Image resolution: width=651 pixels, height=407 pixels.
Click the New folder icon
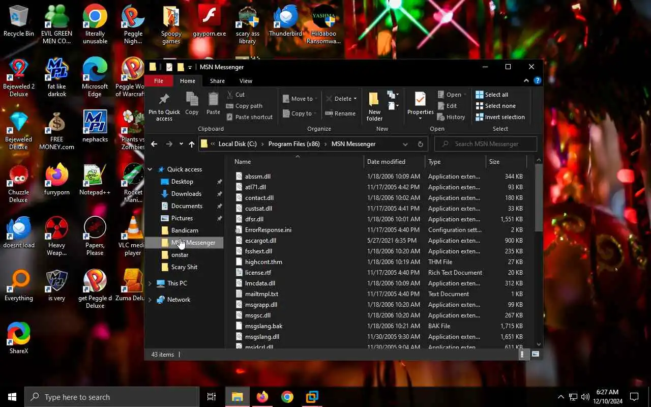click(x=374, y=100)
